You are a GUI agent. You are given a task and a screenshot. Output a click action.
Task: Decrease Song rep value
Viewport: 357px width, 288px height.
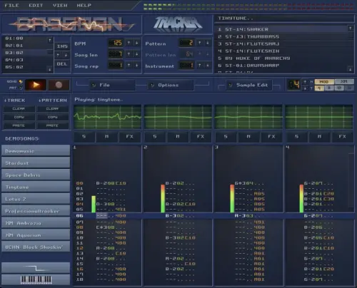(x=136, y=65)
